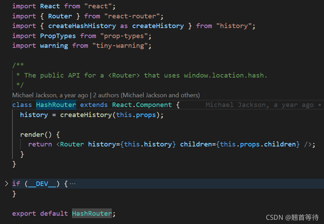The height and width of the screenshot is (224, 324).
Task: Click the highlighted HashRouter class name
Action: tap(56, 105)
